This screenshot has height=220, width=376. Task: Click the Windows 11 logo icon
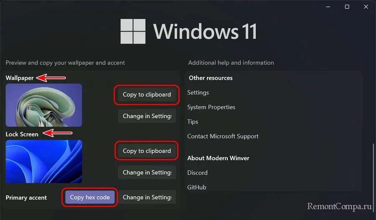(x=133, y=31)
